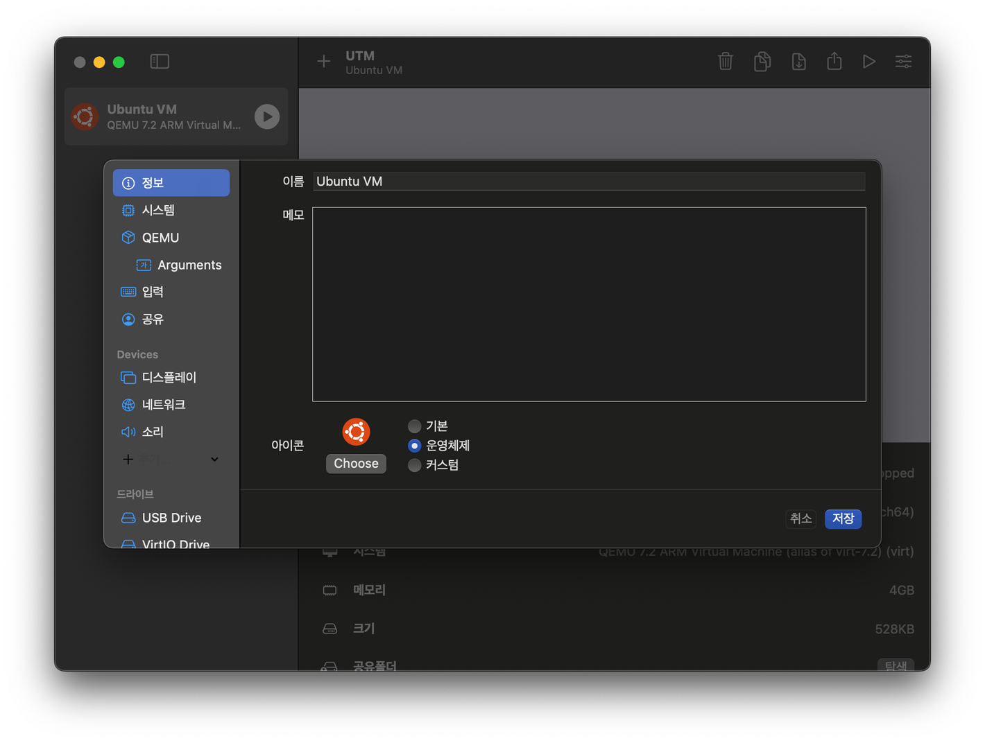
Task: Click the 4GB memory value
Action: coord(901,591)
